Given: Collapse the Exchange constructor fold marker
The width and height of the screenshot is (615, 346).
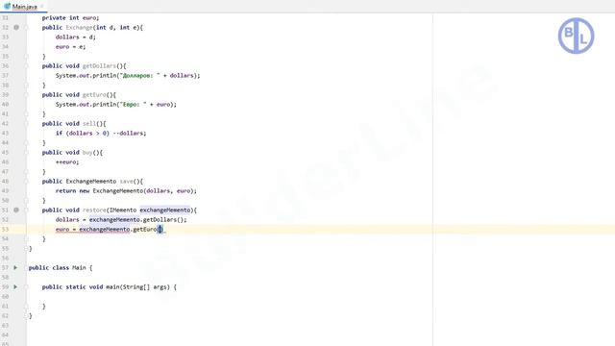Looking at the screenshot, I should point(26,28).
